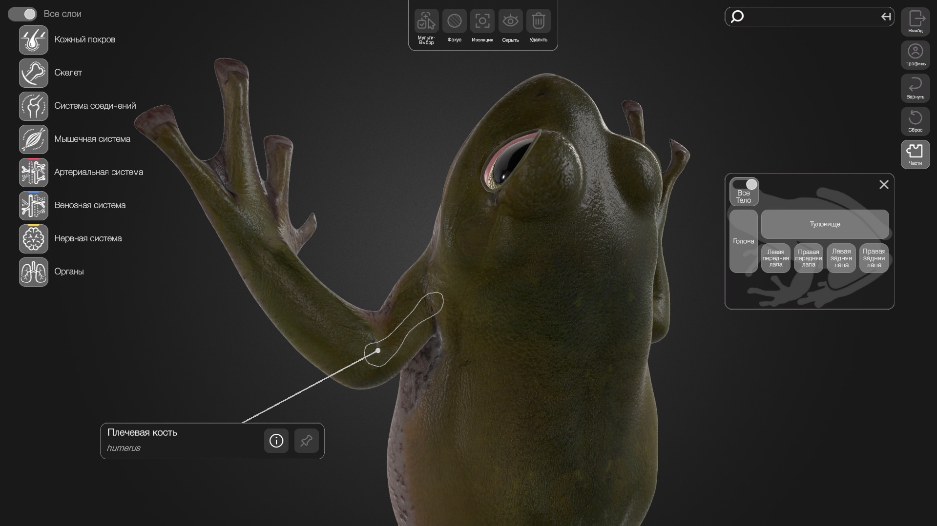Open info for Плечевая кость
Screen dimensions: 937x526
pyautogui.click(x=276, y=441)
